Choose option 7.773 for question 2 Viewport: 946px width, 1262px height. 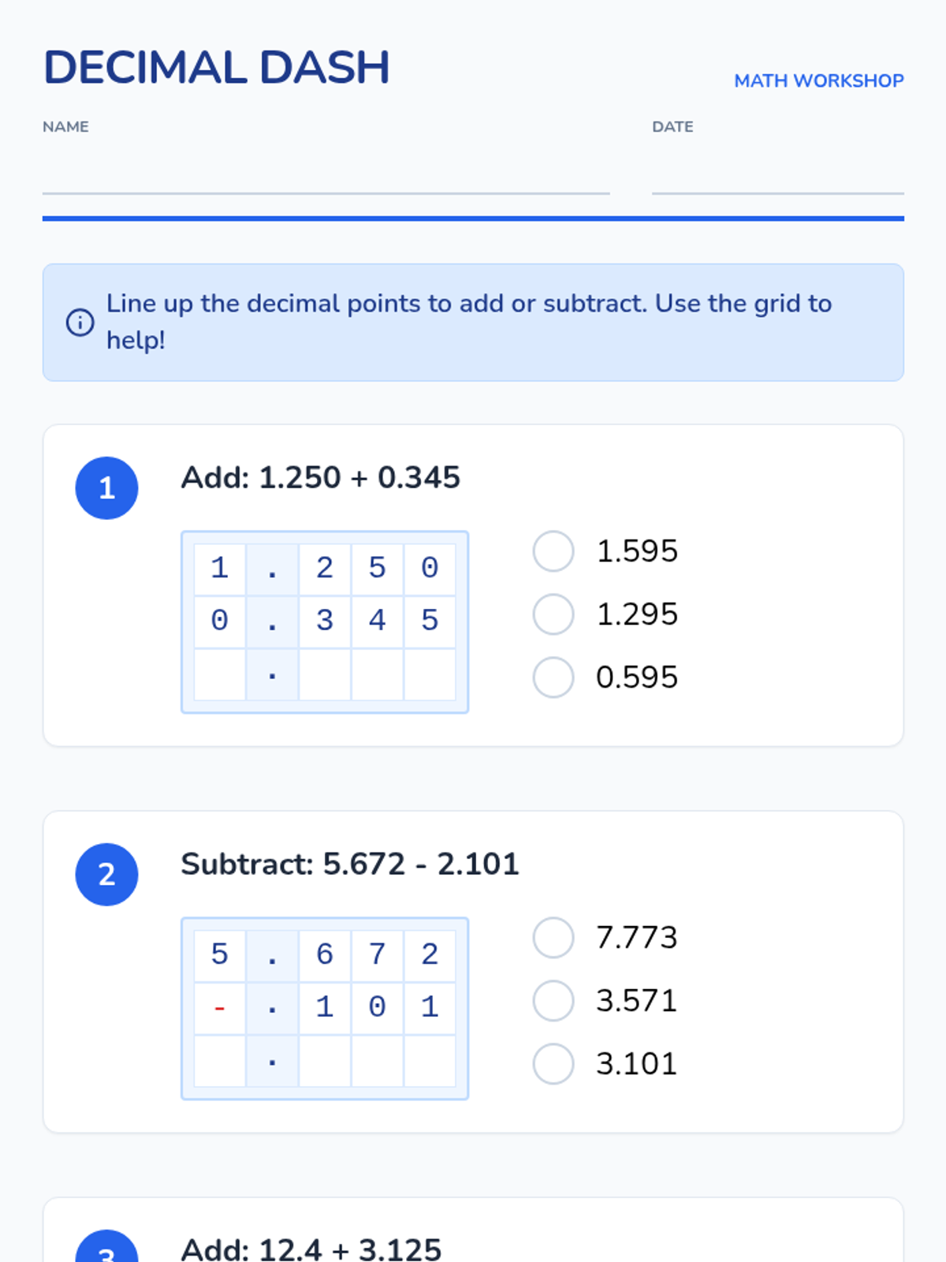pyautogui.click(x=553, y=938)
